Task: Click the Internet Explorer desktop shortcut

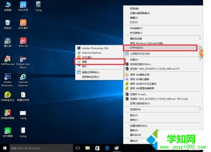Action: (23, 80)
